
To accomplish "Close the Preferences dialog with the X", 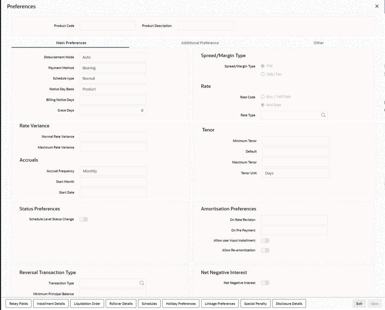I will pos(377,6).
